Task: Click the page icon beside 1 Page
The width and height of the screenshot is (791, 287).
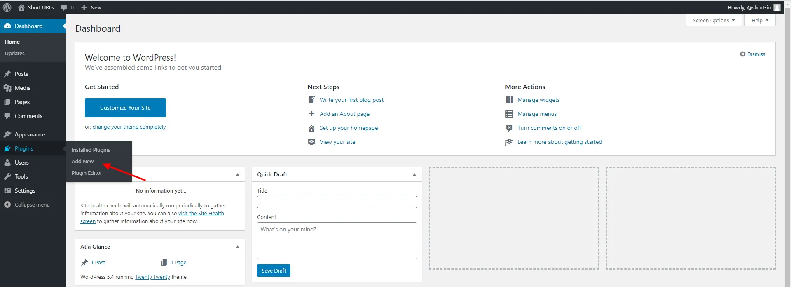Action: [164, 263]
